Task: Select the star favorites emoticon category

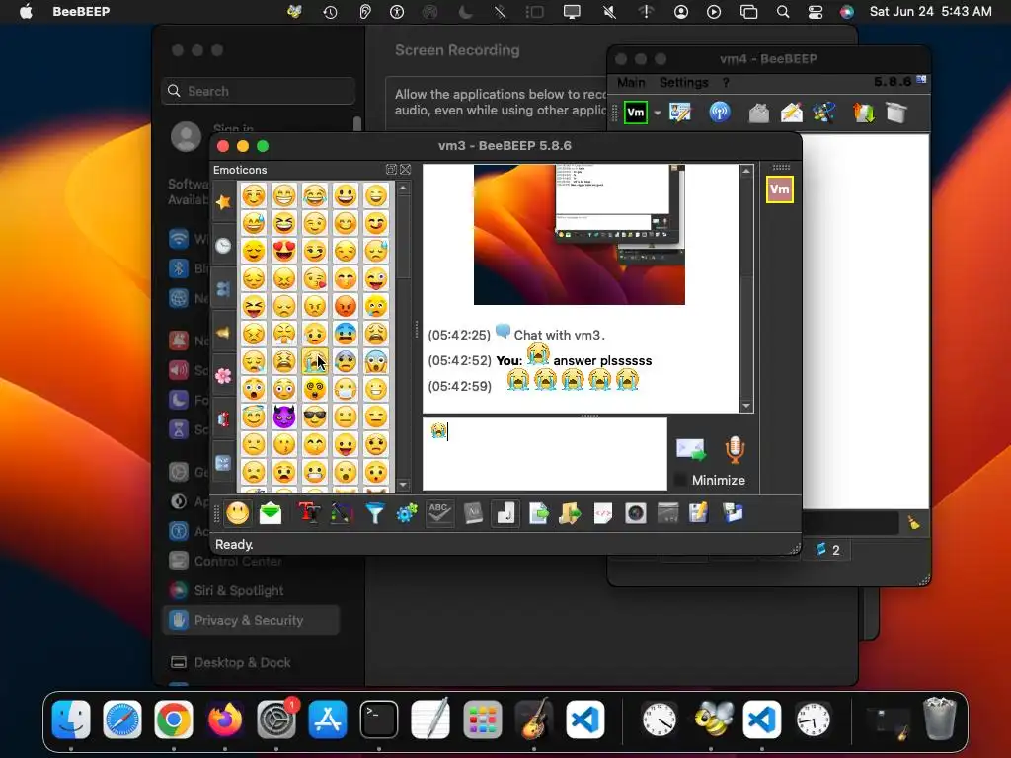Action: [x=224, y=202]
